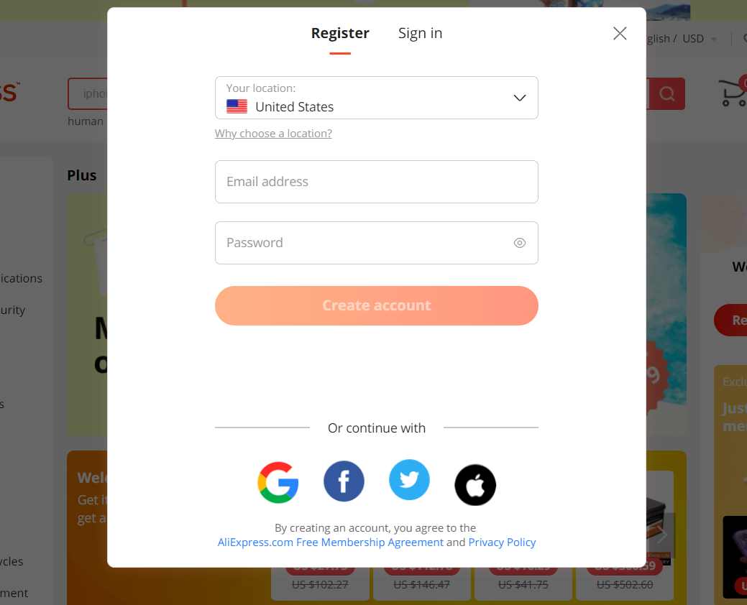Screen dimensions: 747x605
Task: Toggle password visibility eye icon
Action: click(520, 243)
